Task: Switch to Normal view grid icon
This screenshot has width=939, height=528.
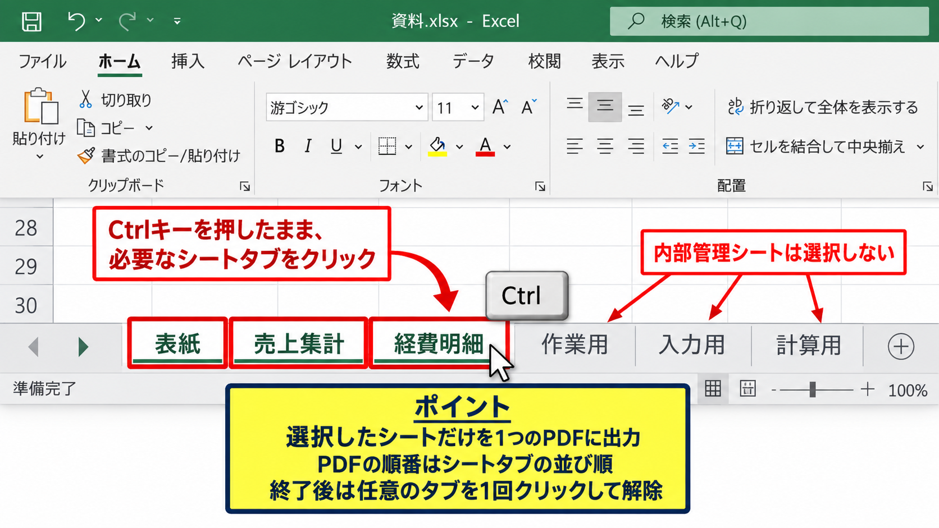Action: [x=713, y=388]
